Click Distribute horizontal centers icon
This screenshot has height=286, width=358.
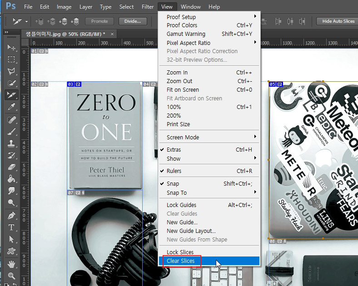[x=290, y=21]
